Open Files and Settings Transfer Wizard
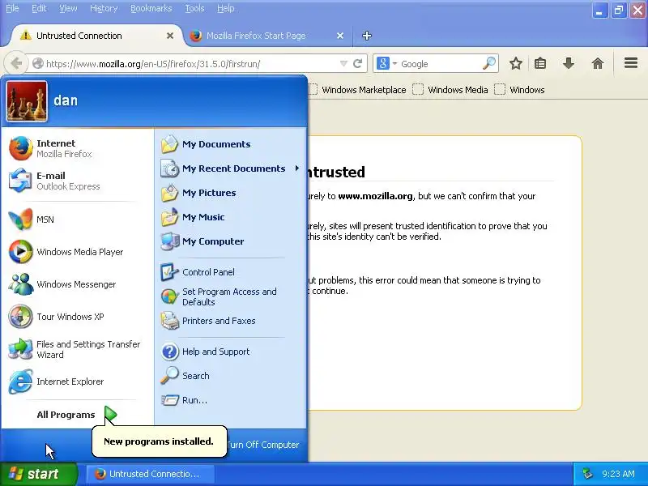 [78, 349]
